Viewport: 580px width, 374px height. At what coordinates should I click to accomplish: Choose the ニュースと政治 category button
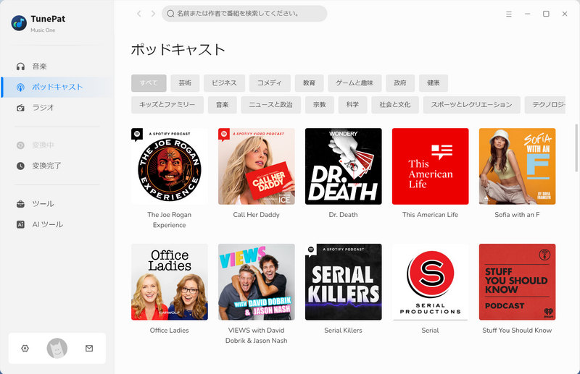coord(270,105)
